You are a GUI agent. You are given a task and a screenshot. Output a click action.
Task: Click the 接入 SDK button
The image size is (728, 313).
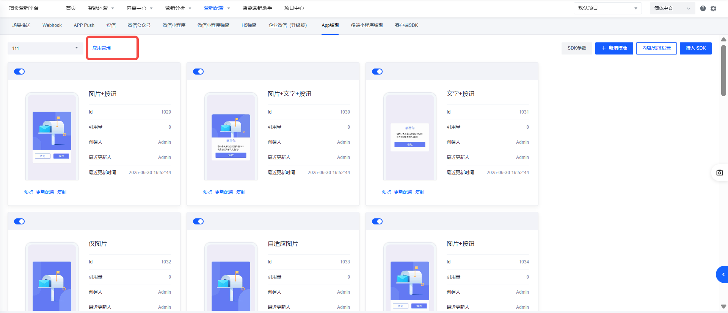point(695,48)
